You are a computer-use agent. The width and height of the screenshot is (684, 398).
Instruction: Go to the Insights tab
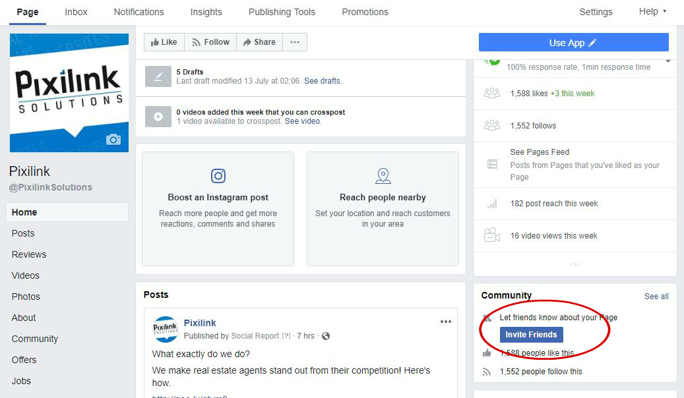coord(206,13)
